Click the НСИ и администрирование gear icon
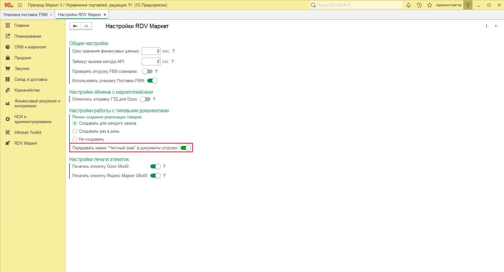Image resolution: width=504 pixels, height=272 pixels. coord(8,119)
